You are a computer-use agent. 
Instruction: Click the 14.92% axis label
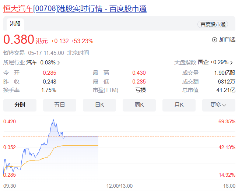coord(227,175)
